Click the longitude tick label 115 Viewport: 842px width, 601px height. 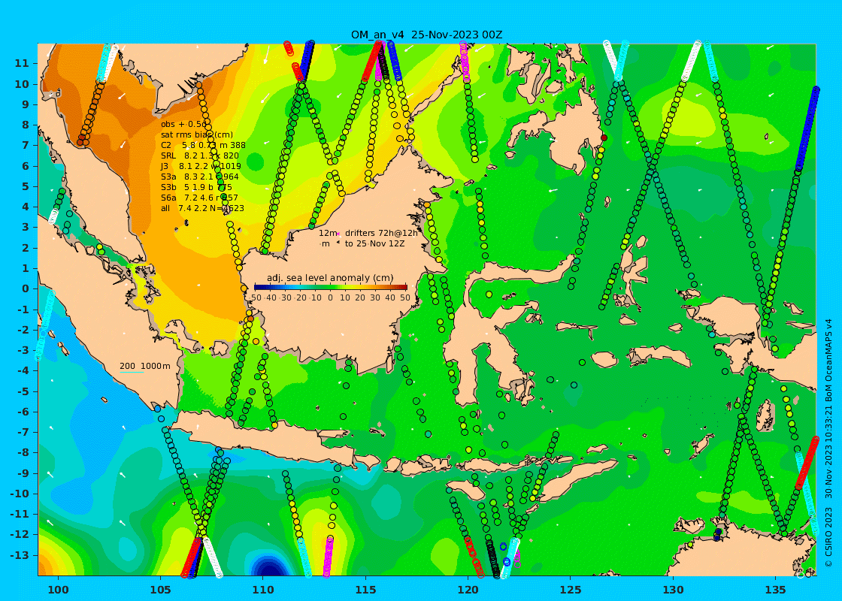(365, 590)
